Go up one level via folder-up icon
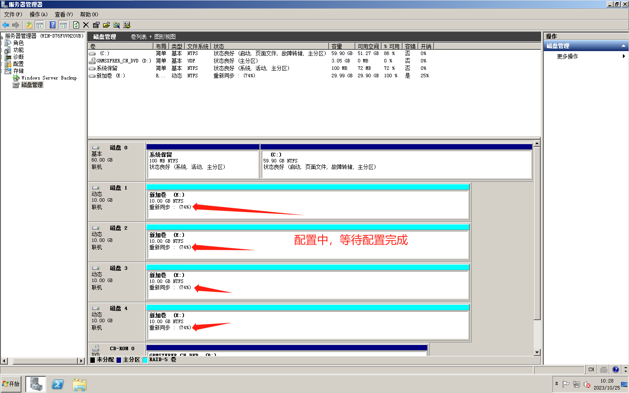The height and width of the screenshot is (393, 629). [x=29, y=25]
